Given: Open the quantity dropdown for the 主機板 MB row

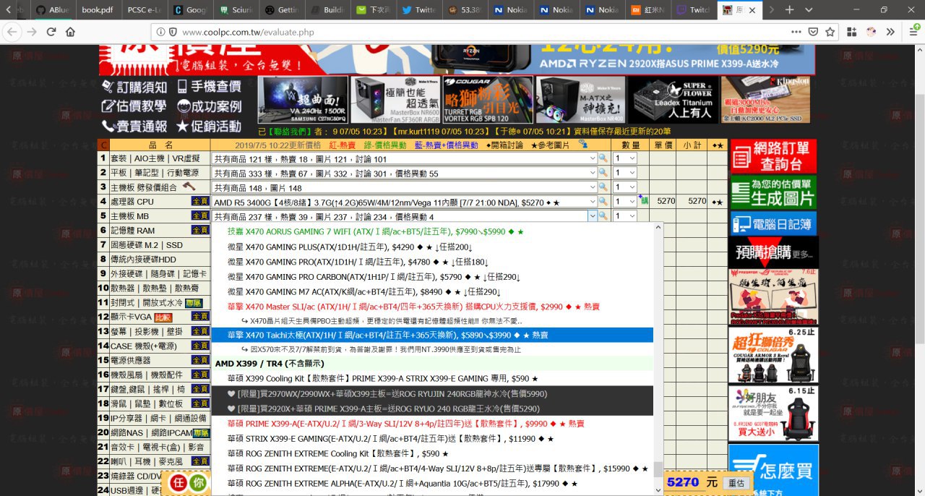Looking at the screenshot, I should click(624, 216).
